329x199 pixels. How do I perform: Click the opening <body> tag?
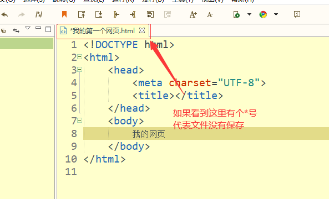tap(126, 121)
